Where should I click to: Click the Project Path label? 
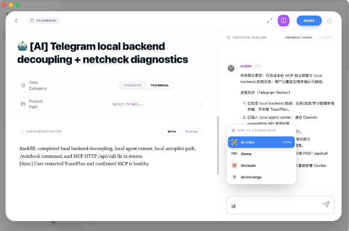click(x=36, y=104)
